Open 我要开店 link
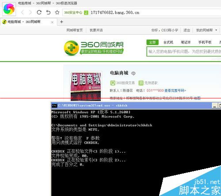Image resolution: width=221 pixels, height=196 pixels. tap(96, 30)
